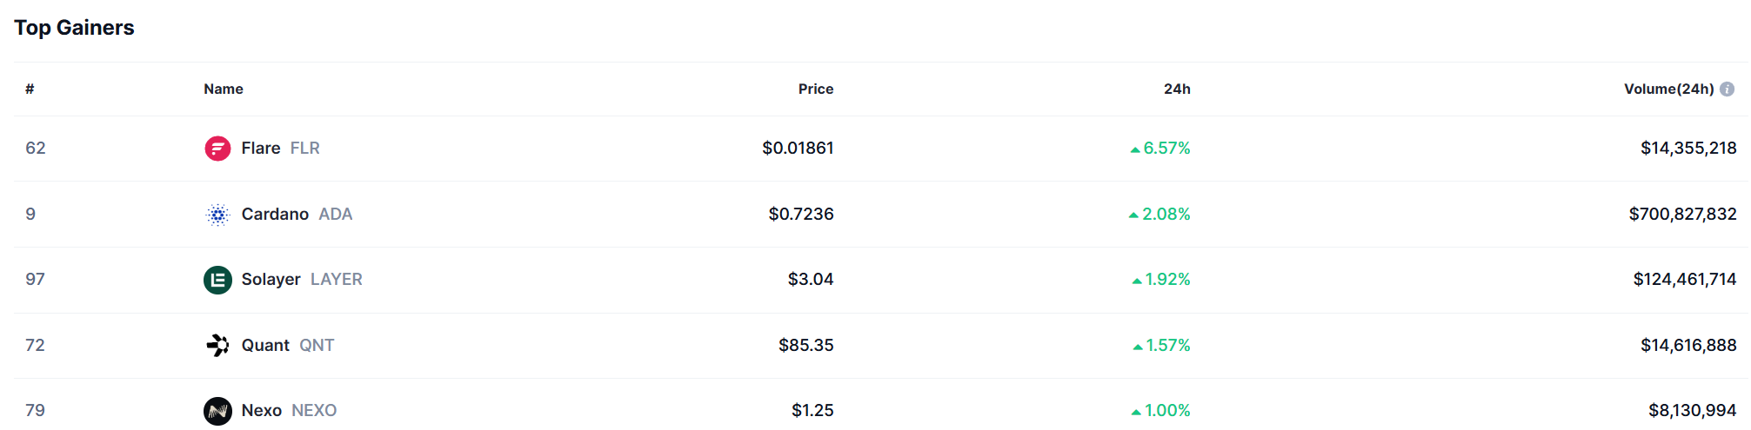The height and width of the screenshot is (430, 1751).
Task: Click the Volume(24h) info icon
Action: pos(1728,89)
